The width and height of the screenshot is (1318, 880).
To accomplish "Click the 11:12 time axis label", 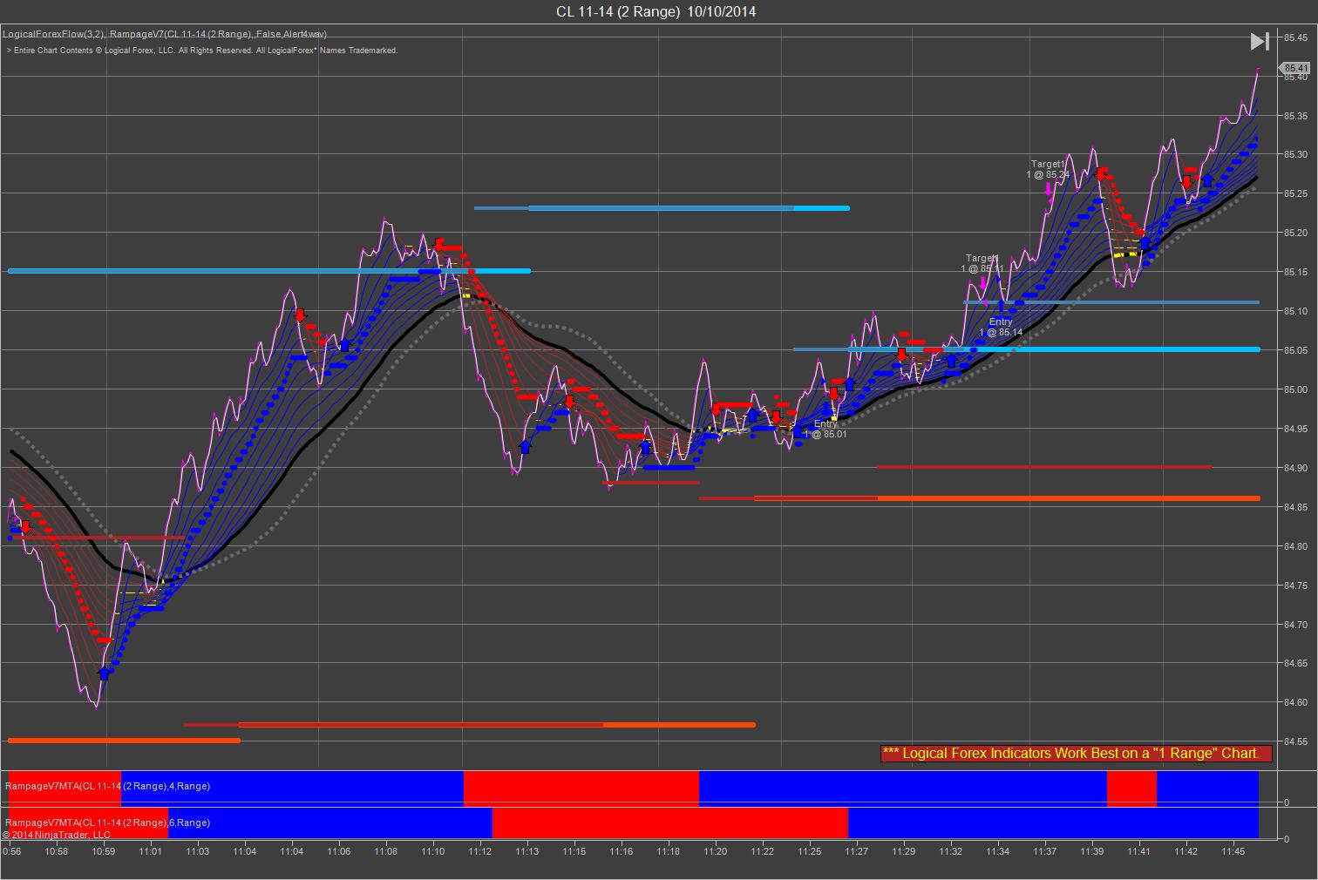I will (480, 851).
